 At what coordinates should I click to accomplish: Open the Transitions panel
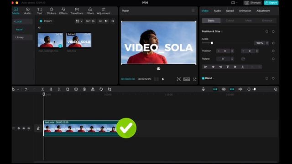click(x=77, y=11)
